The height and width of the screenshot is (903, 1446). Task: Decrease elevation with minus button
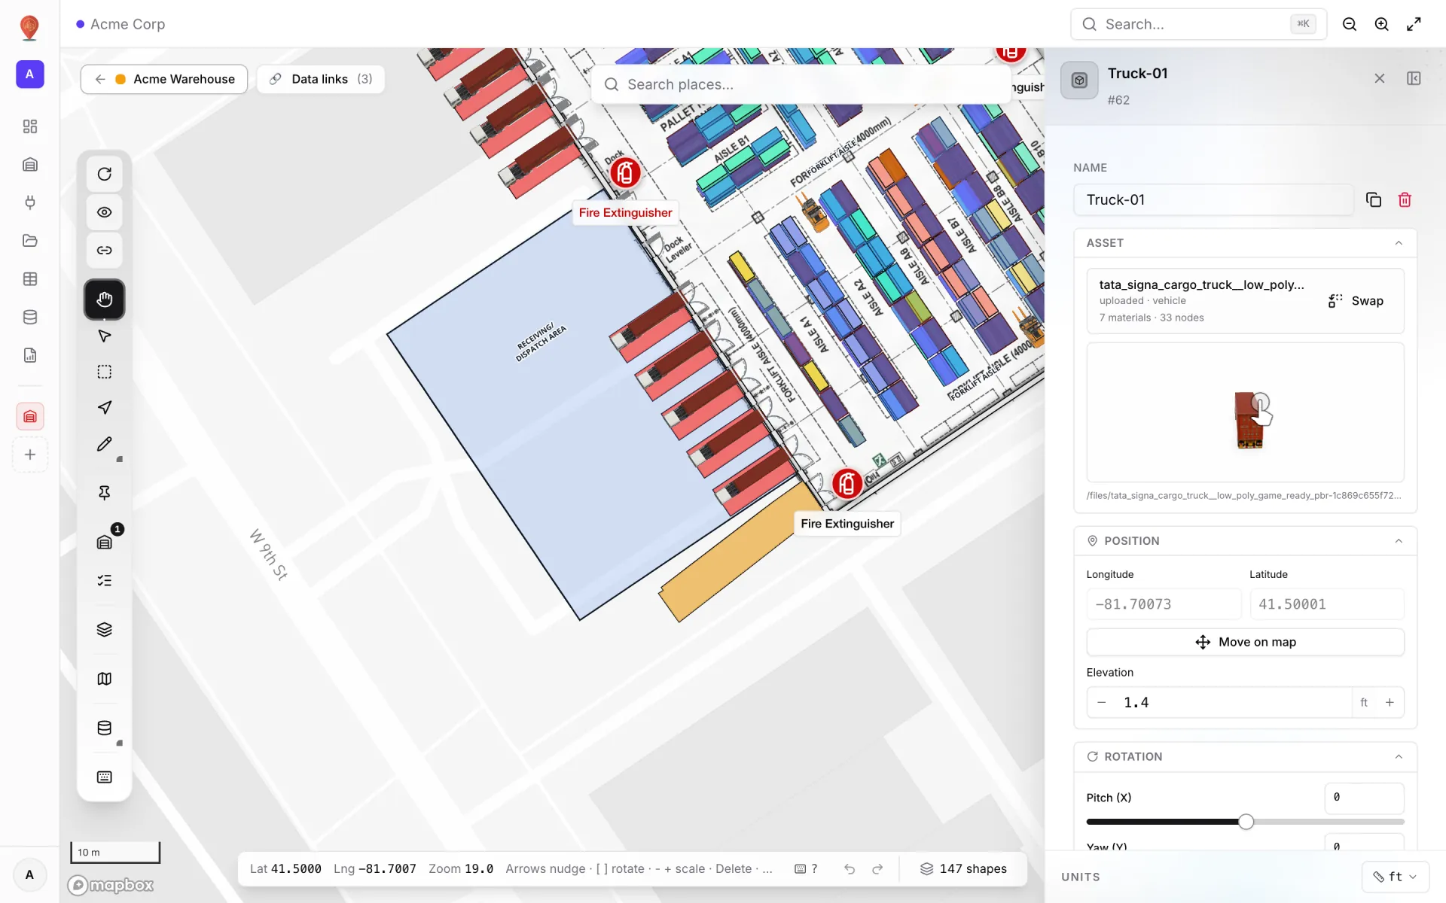pos(1102,703)
